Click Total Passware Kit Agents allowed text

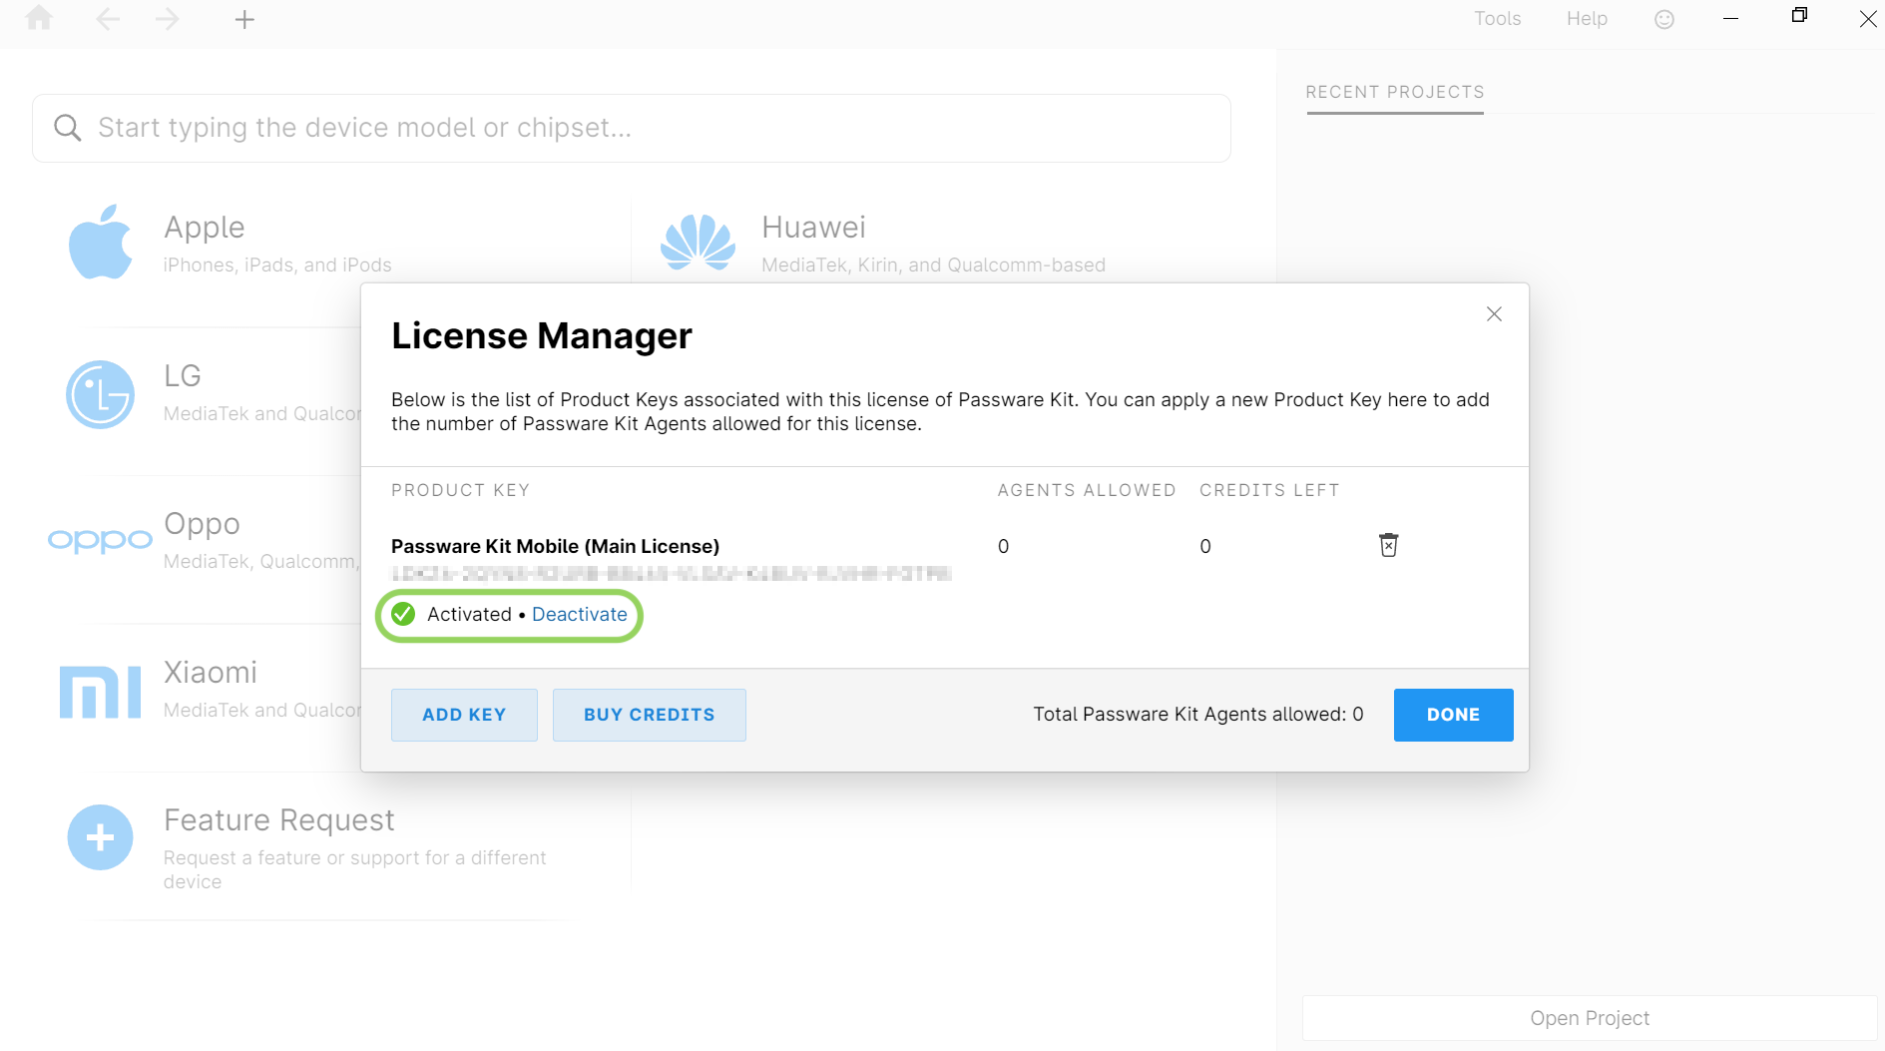(x=1198, y=714)
